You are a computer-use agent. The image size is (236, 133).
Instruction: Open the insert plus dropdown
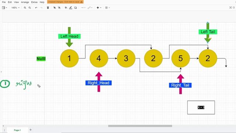(x=99, y=8)
